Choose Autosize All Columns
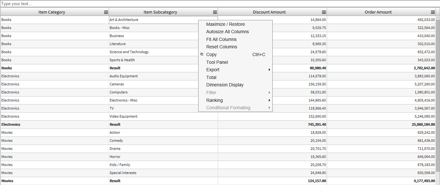 [227, 32]
